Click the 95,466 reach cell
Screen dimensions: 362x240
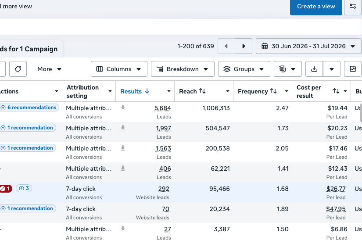click(219, 189)
